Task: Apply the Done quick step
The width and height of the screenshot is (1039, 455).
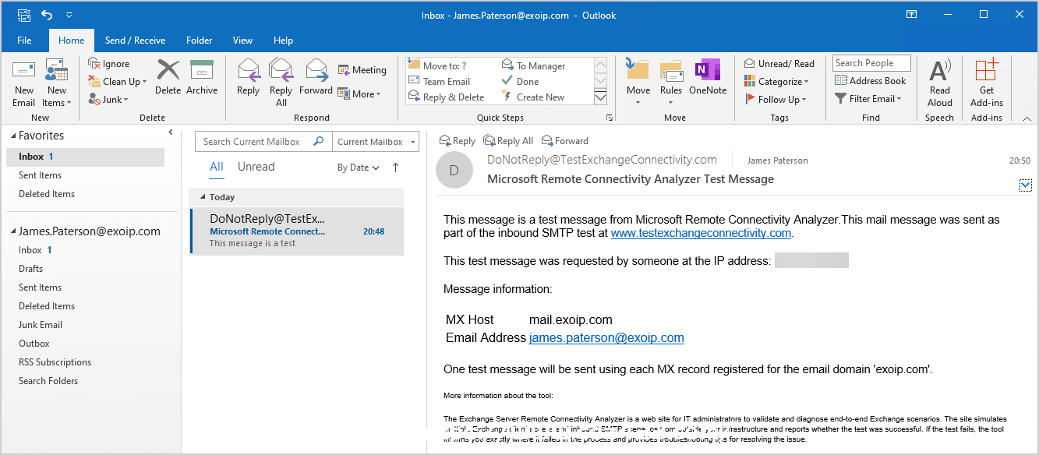Action: [x=520, y=82]
